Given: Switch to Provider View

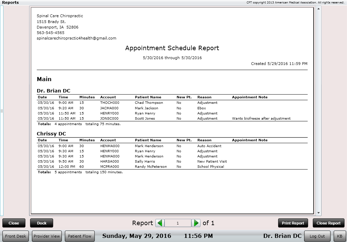Looking at the screenshot, I should pyautogui.click(x=46, y=236).
